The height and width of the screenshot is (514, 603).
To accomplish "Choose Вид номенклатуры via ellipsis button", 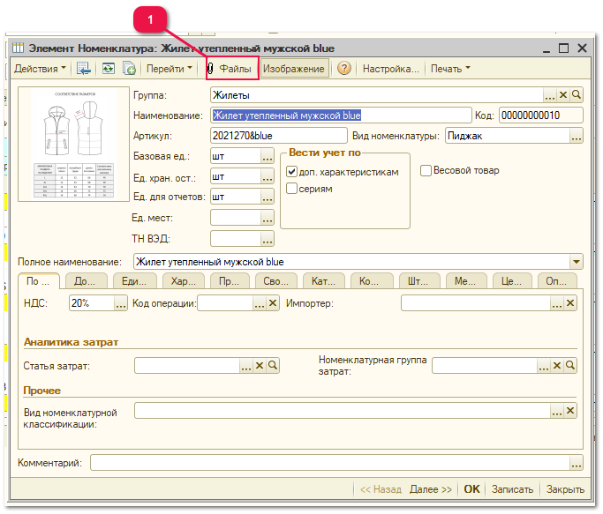I will [x=577, y=136].
